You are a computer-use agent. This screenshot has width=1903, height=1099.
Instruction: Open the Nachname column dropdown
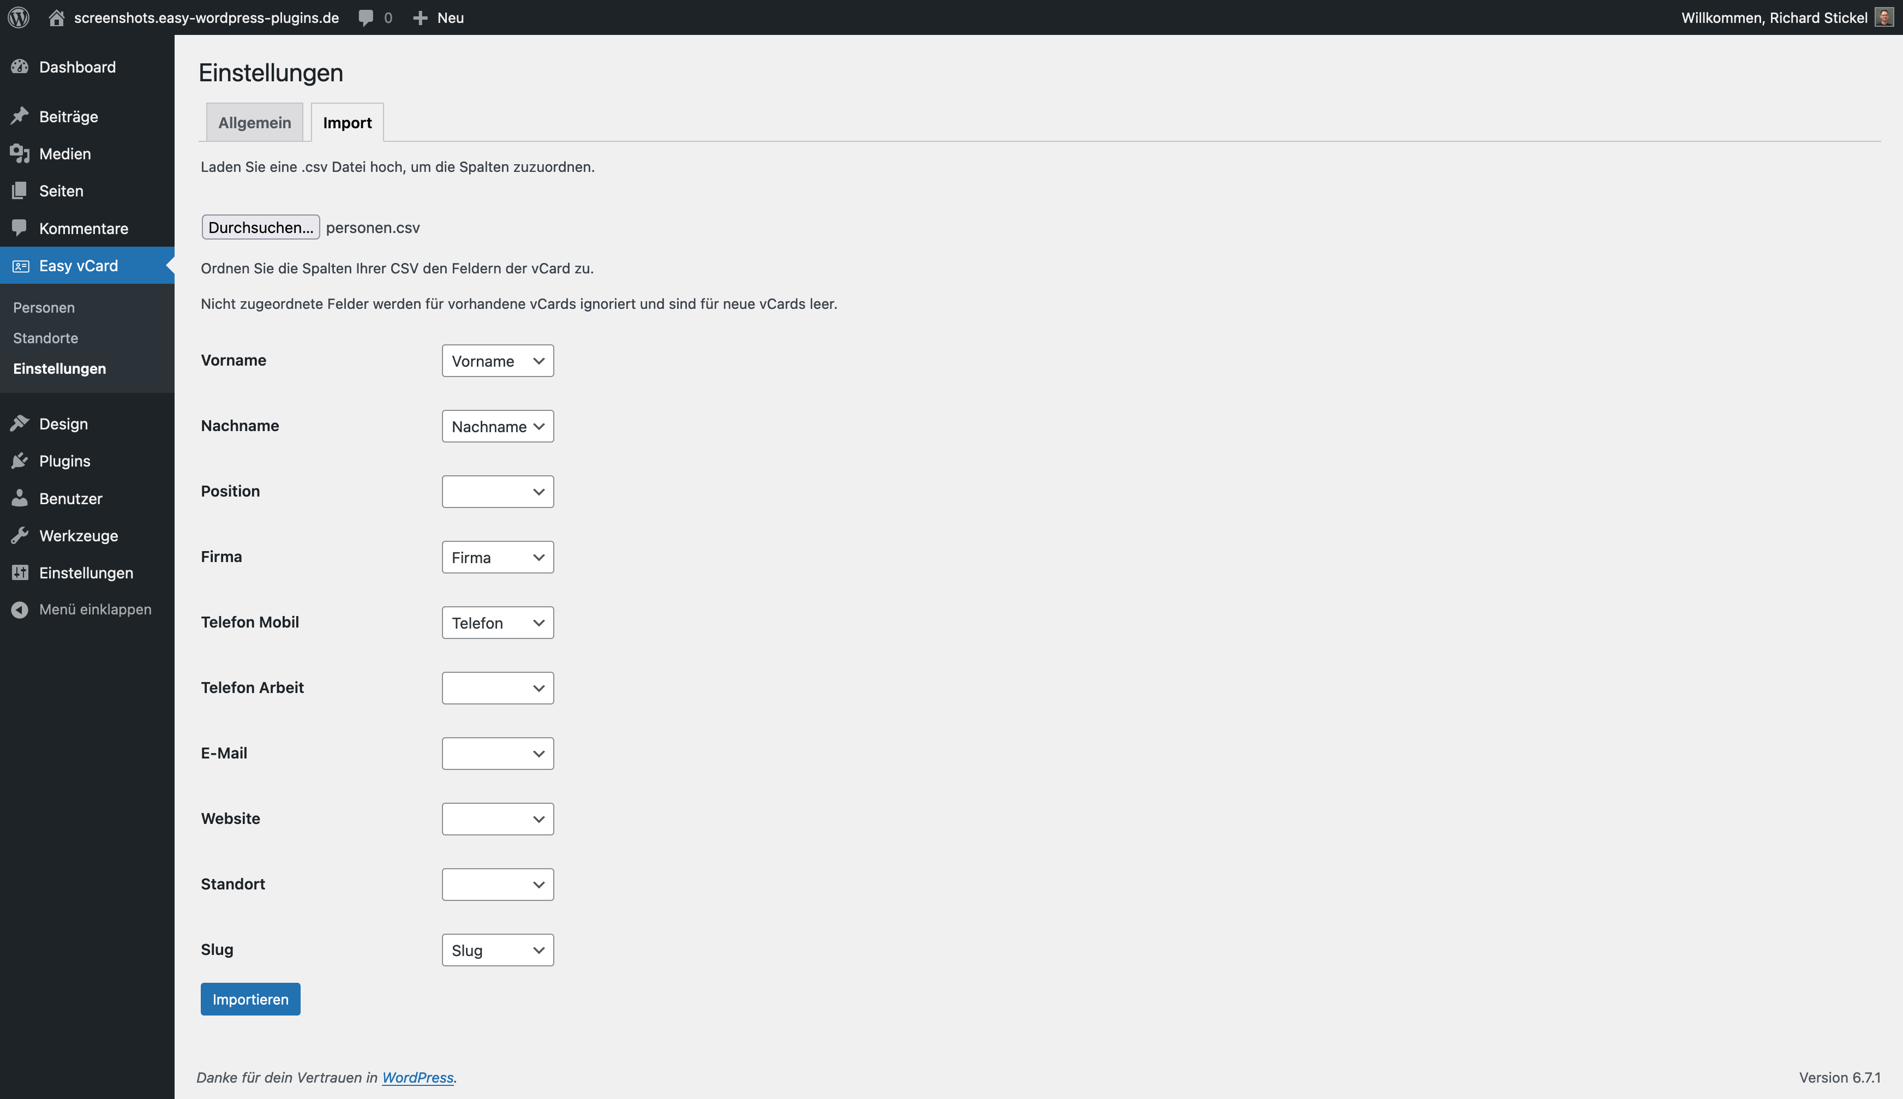498,427
